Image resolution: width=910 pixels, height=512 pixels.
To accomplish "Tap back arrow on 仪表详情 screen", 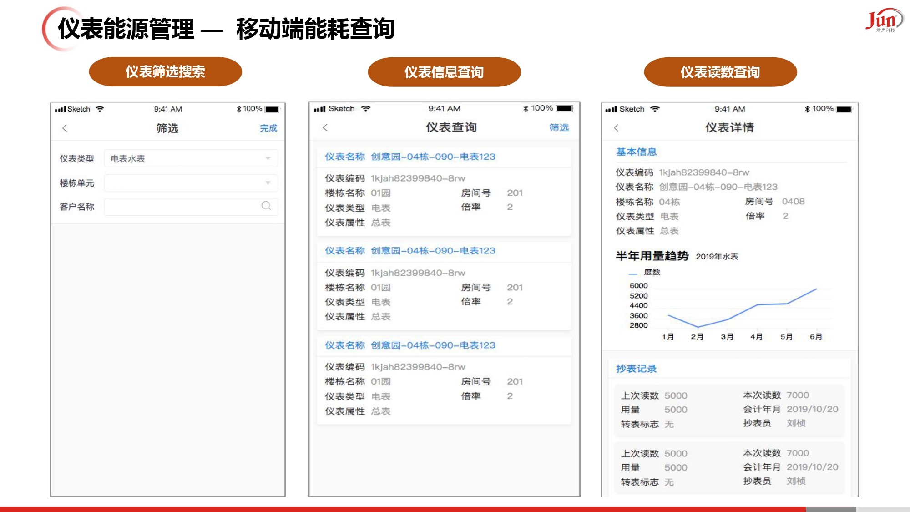I will (616, 128).
